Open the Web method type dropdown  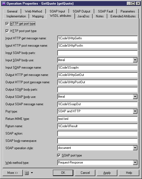pos(135,162)
